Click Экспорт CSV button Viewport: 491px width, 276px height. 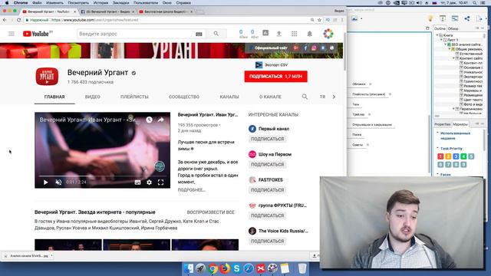272,64
